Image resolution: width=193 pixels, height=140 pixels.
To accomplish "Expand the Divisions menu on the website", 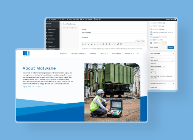I will 64,54.
